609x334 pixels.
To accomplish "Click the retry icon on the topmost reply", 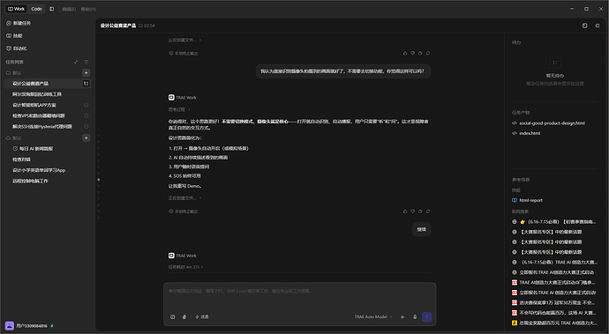I will pos(428,53).
